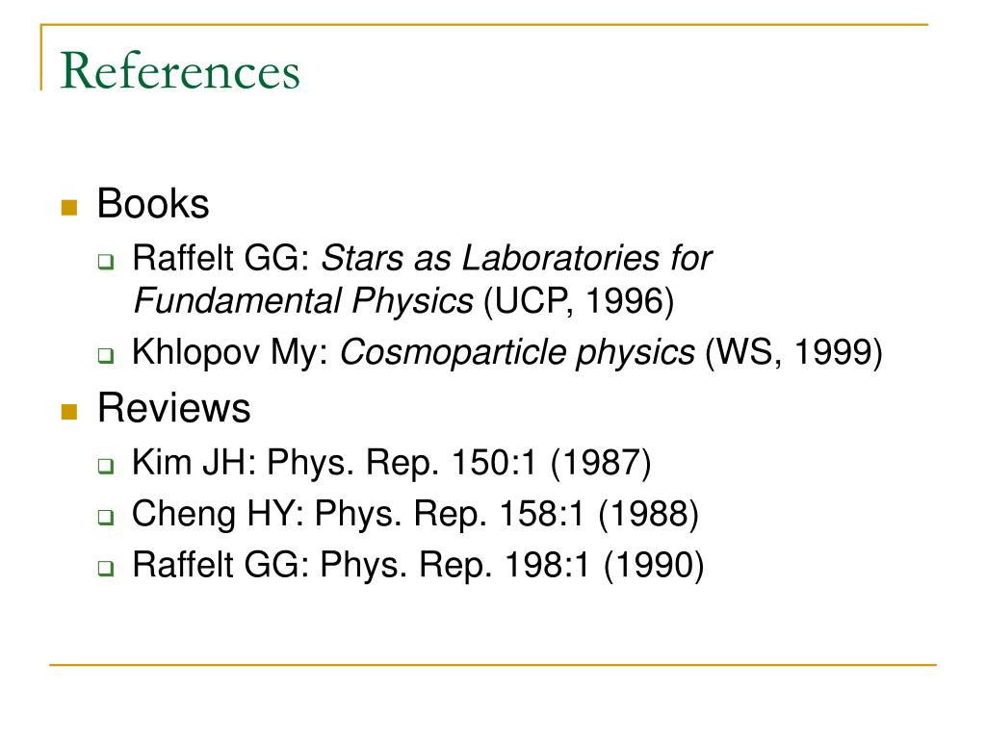Click the italic title Stars as Laboratories for
986x739 pixels.
516,258
